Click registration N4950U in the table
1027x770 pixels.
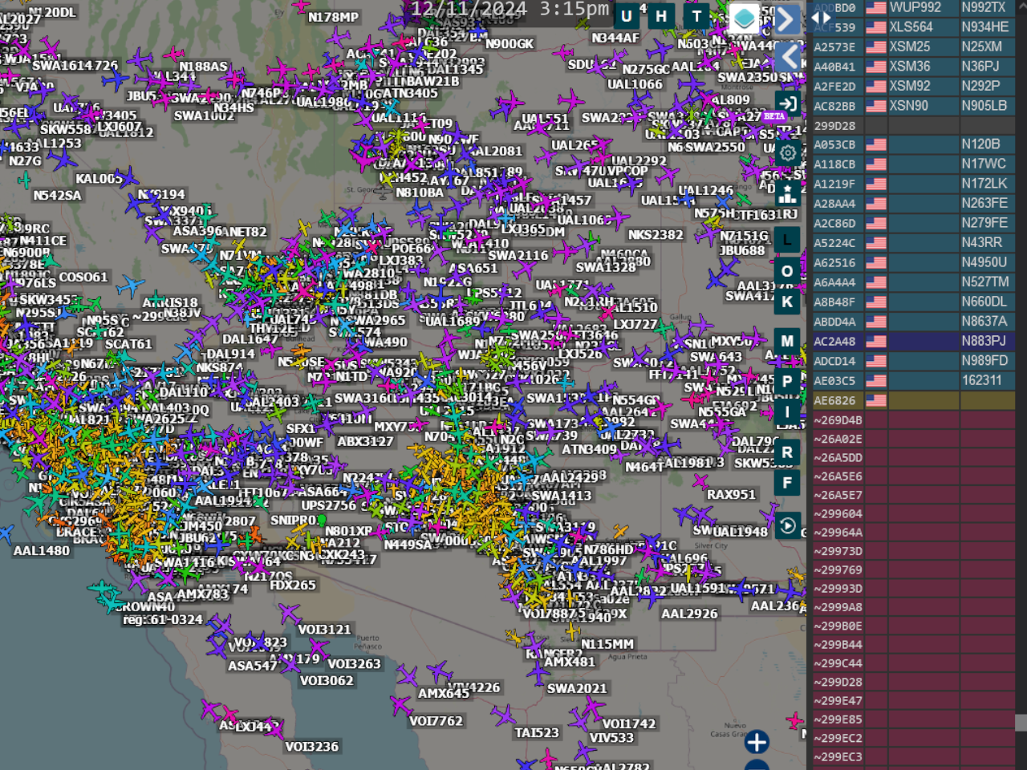pyautogui.click(x=984, y=262)
